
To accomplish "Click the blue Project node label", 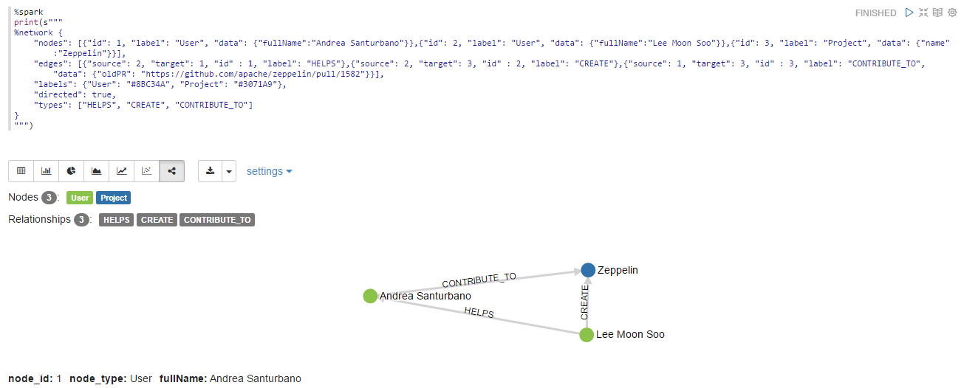I will click(x=114, y=198).
